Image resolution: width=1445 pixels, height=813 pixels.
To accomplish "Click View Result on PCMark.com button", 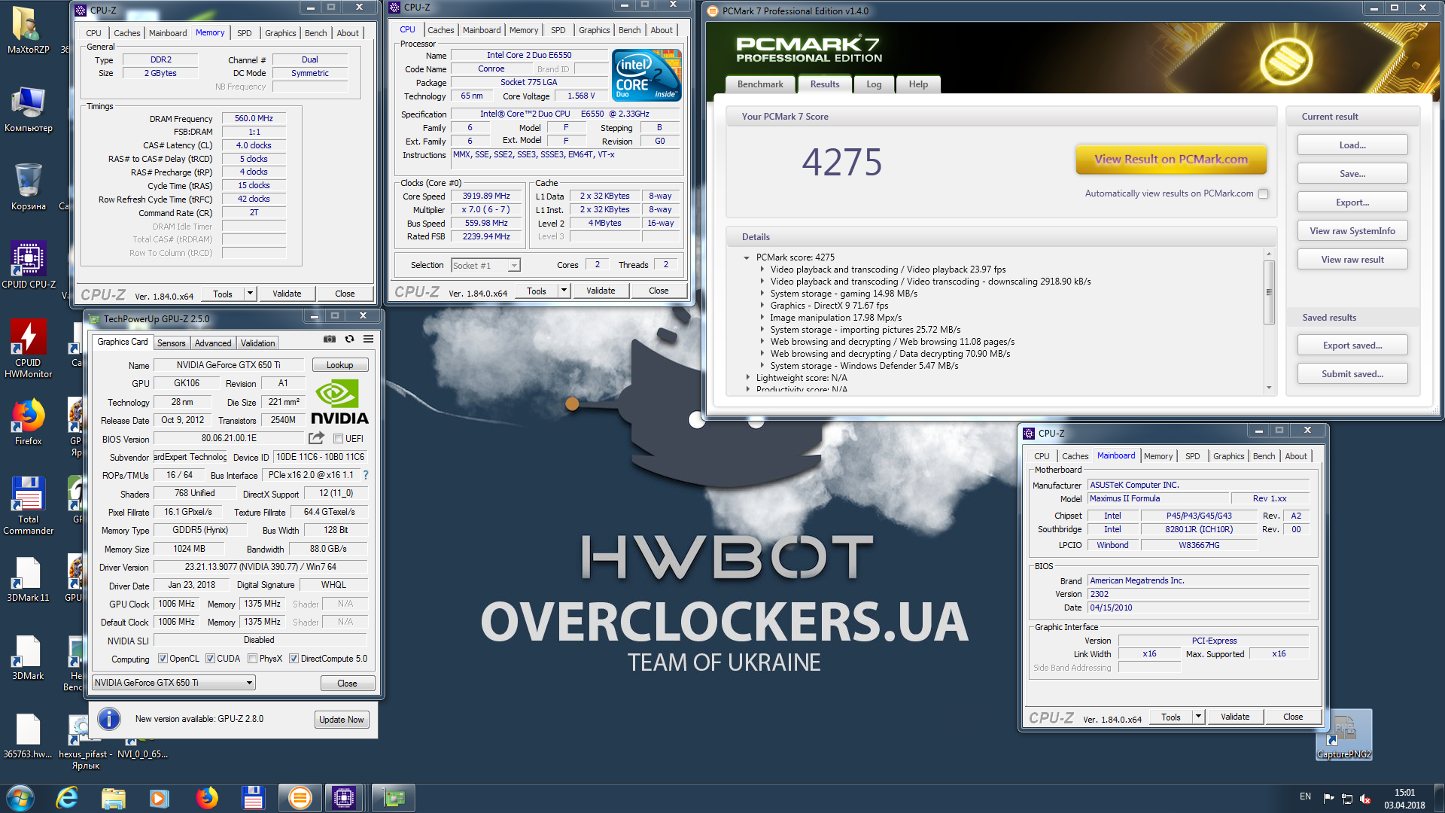I will pyautogui.click(x=1171, y=160).
